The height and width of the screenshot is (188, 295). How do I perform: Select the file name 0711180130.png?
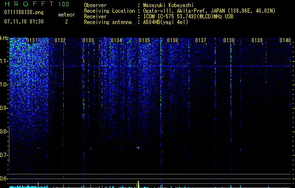[24, 13]
